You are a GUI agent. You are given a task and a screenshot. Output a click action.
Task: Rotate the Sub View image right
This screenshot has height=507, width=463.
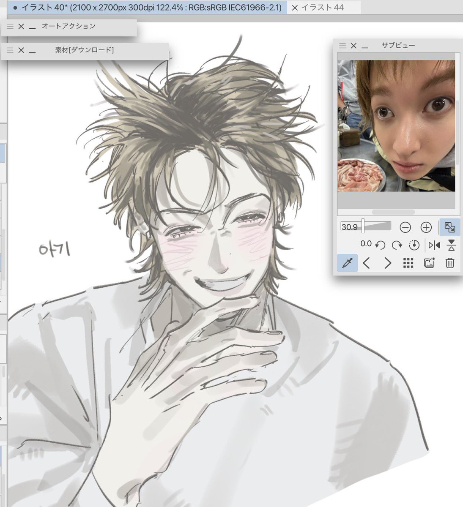tap(397, 245)
